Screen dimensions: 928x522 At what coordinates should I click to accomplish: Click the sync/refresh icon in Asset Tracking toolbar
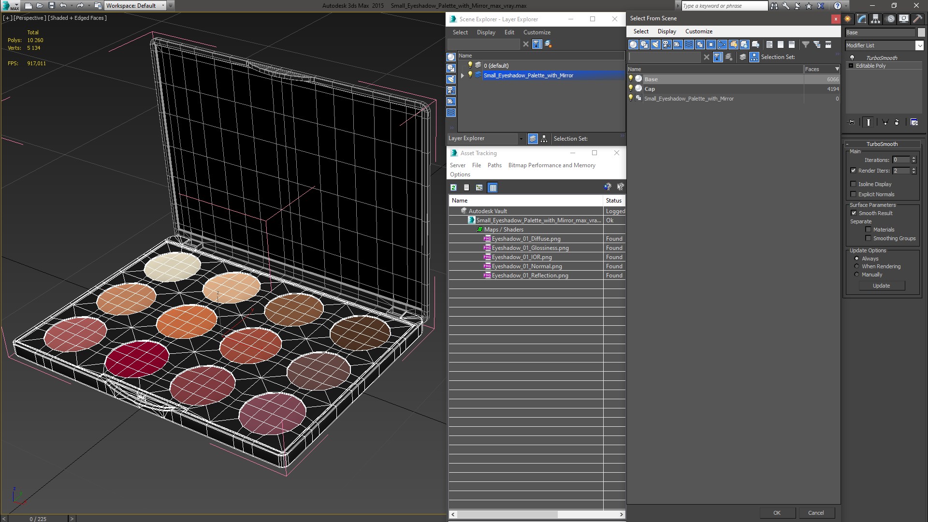click(454, 188)
